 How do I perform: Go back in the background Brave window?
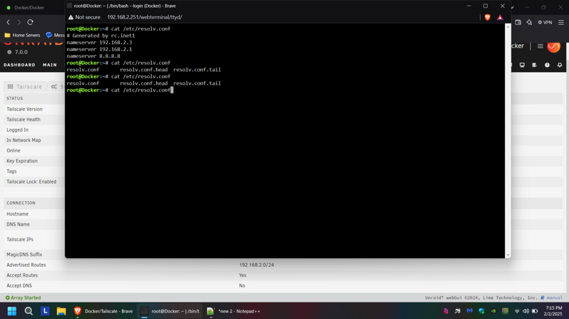(9, 22)
